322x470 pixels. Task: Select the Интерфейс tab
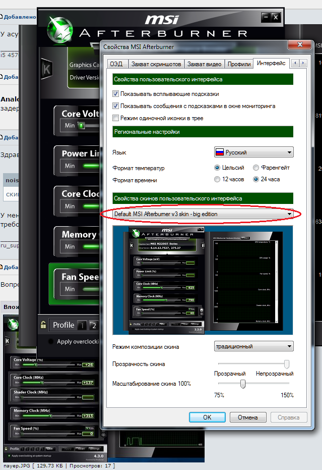tap(271, 63)
